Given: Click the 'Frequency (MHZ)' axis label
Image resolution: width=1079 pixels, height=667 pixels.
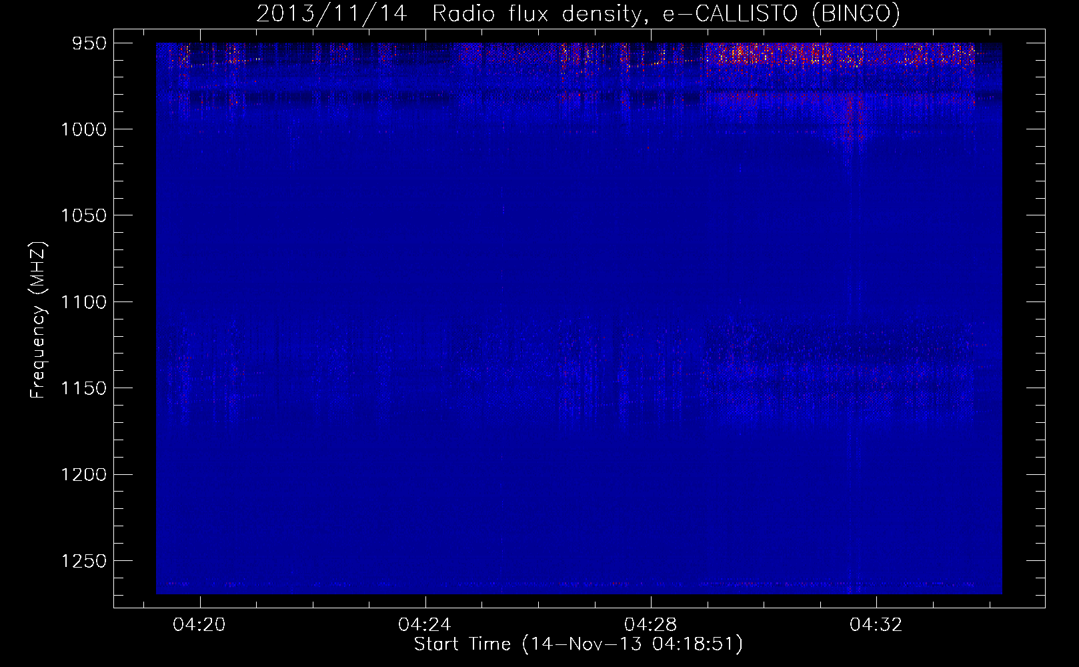Looking at the screenshot, I should (38, 319).
